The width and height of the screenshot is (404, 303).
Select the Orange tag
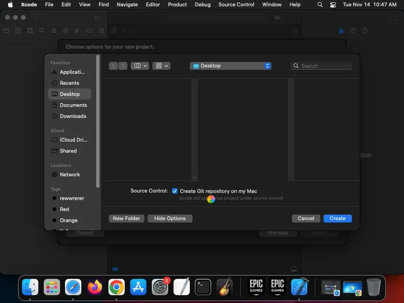point(69,220)
